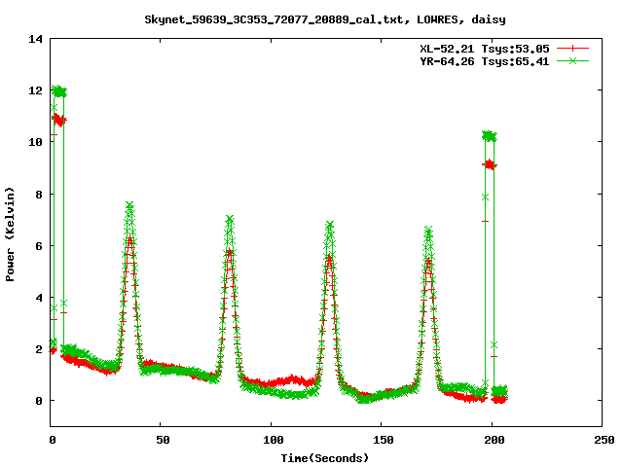Click the x-axis tick label 100
This screenshot has width=623, height=467.
tap(274, 440)
